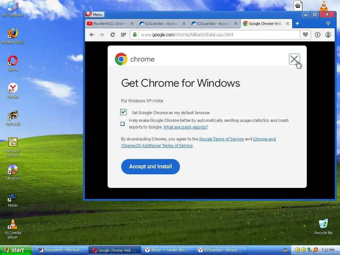Open Google Terms of Service link
The width and height of the screenshot is (340, 255).
pos(221,139)
